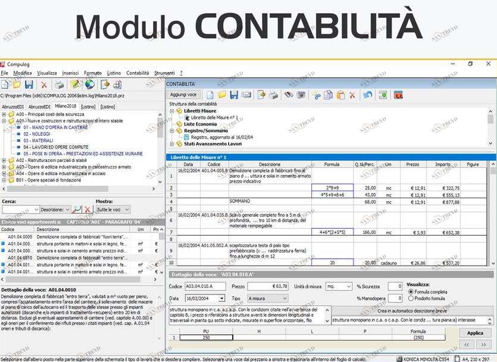The height and width of the screenshot is (362, 497).
Task: Click the scissors cut icon
Action: (316, 95)
